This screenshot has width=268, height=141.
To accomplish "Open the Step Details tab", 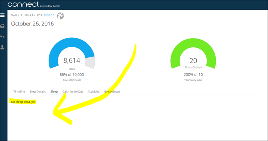I will point(37,91).
